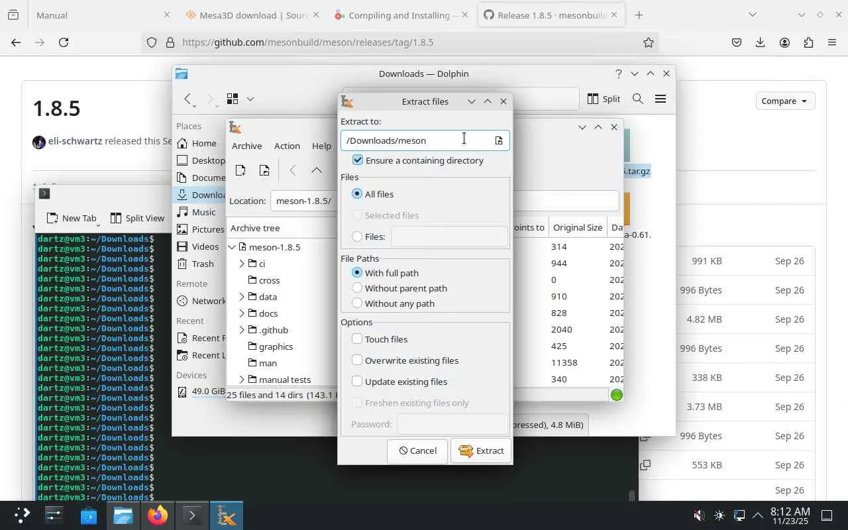Launch Discover from the taskbar
Image resolution: width=848 pixels, height=530 pixels.
click(x=89, y=515)
